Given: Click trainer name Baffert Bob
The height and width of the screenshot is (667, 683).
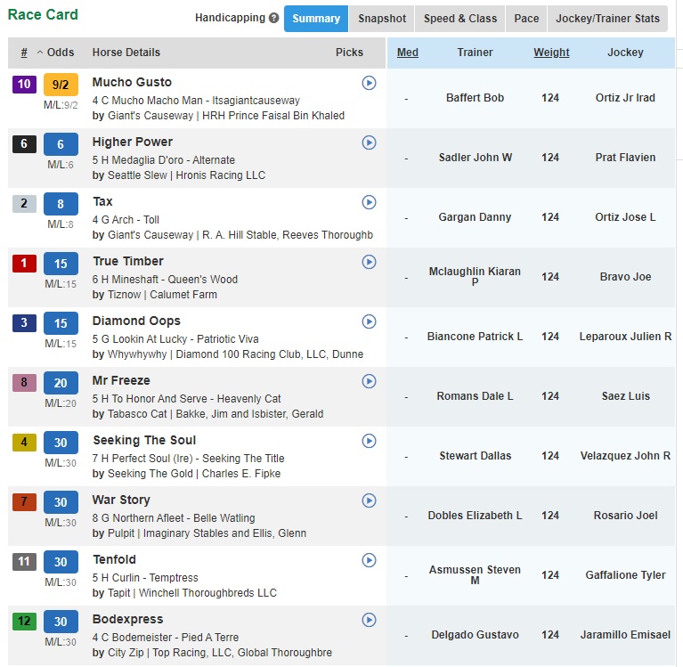Looking at the screenshot, I should coord(475,98).
